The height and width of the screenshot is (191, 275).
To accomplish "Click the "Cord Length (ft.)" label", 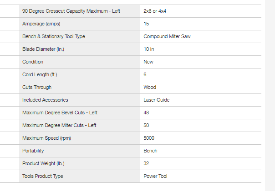I will [x=40, y=74].
